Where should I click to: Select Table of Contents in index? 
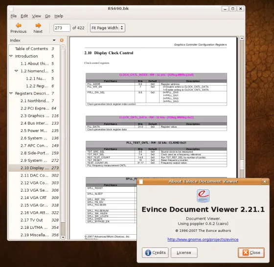tap(34, 49)
